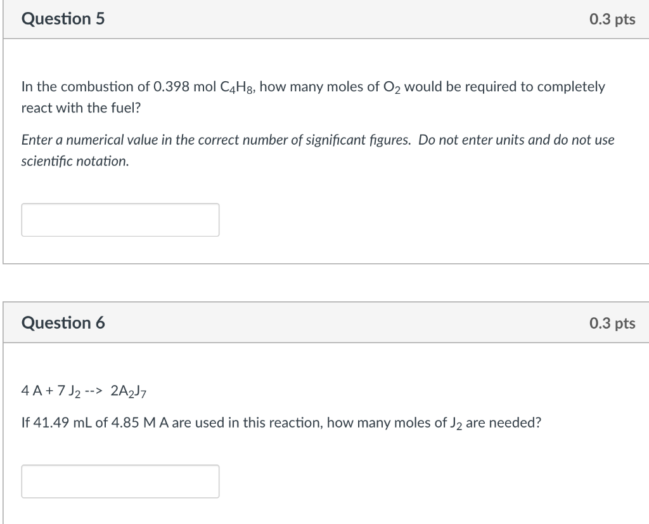Viewport: 649px width, 524px height.
Task: Select the Question 6 heading
Action: [63, 323]
